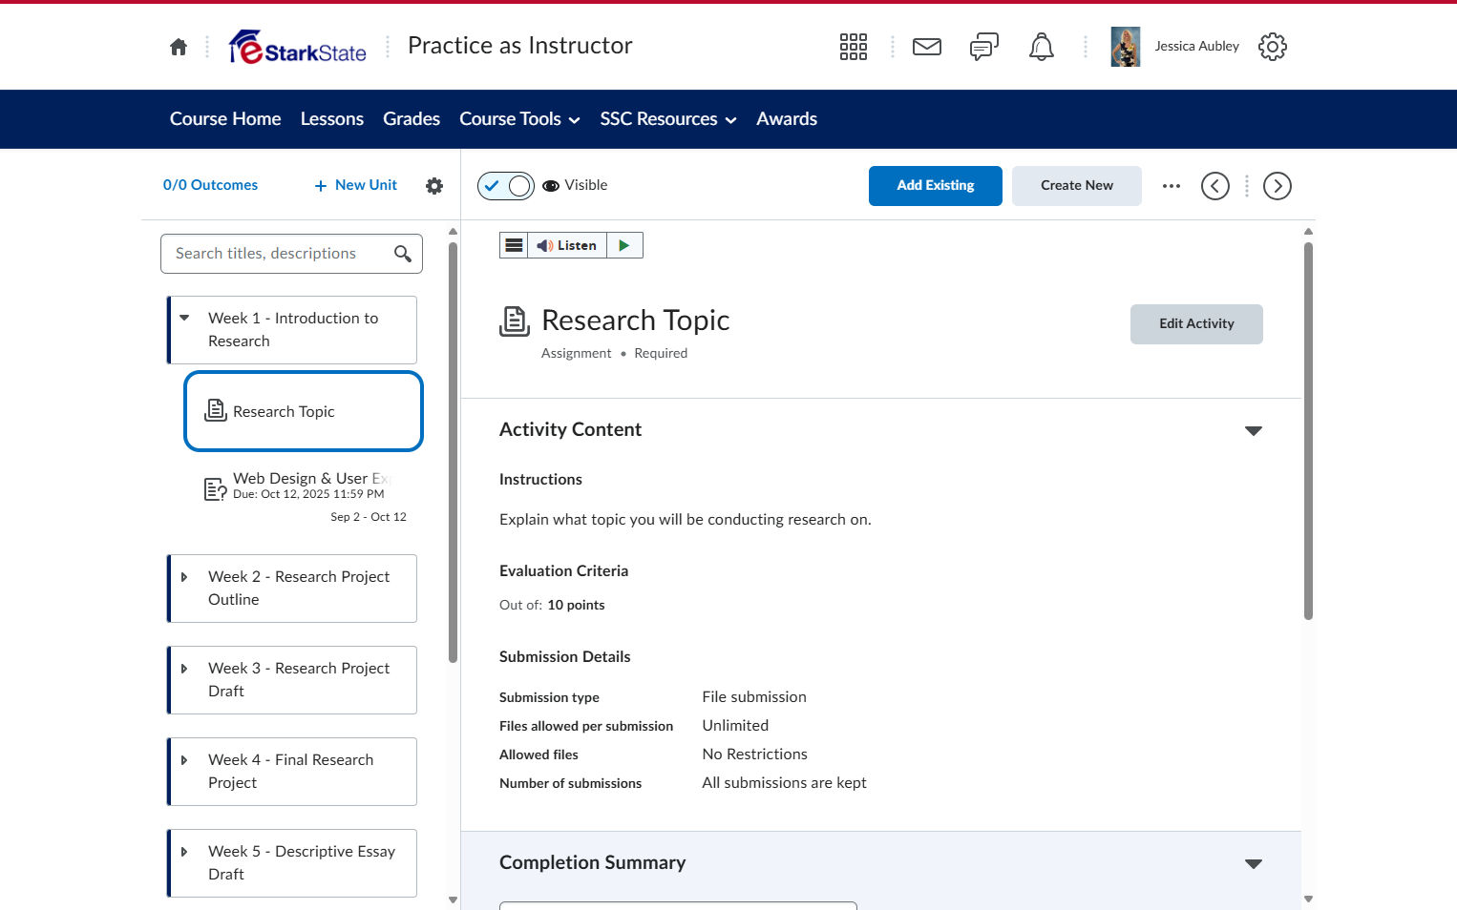The image size is (1457, 910).
Task: Open the Course Tools dropdown menu
Action: coord(519,119)
